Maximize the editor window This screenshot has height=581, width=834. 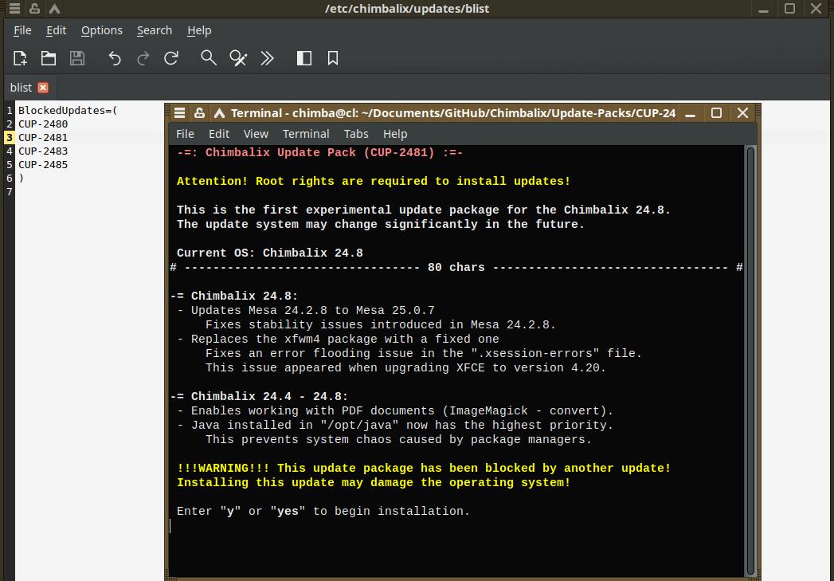pos(790,9)
